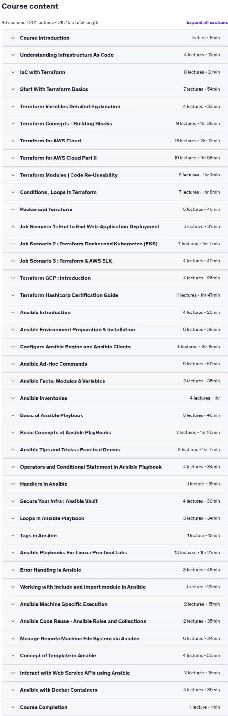This screenshot has height=716, width=228.
Task: Expand the Course Introduction section chevron
Action: [13, 38]
